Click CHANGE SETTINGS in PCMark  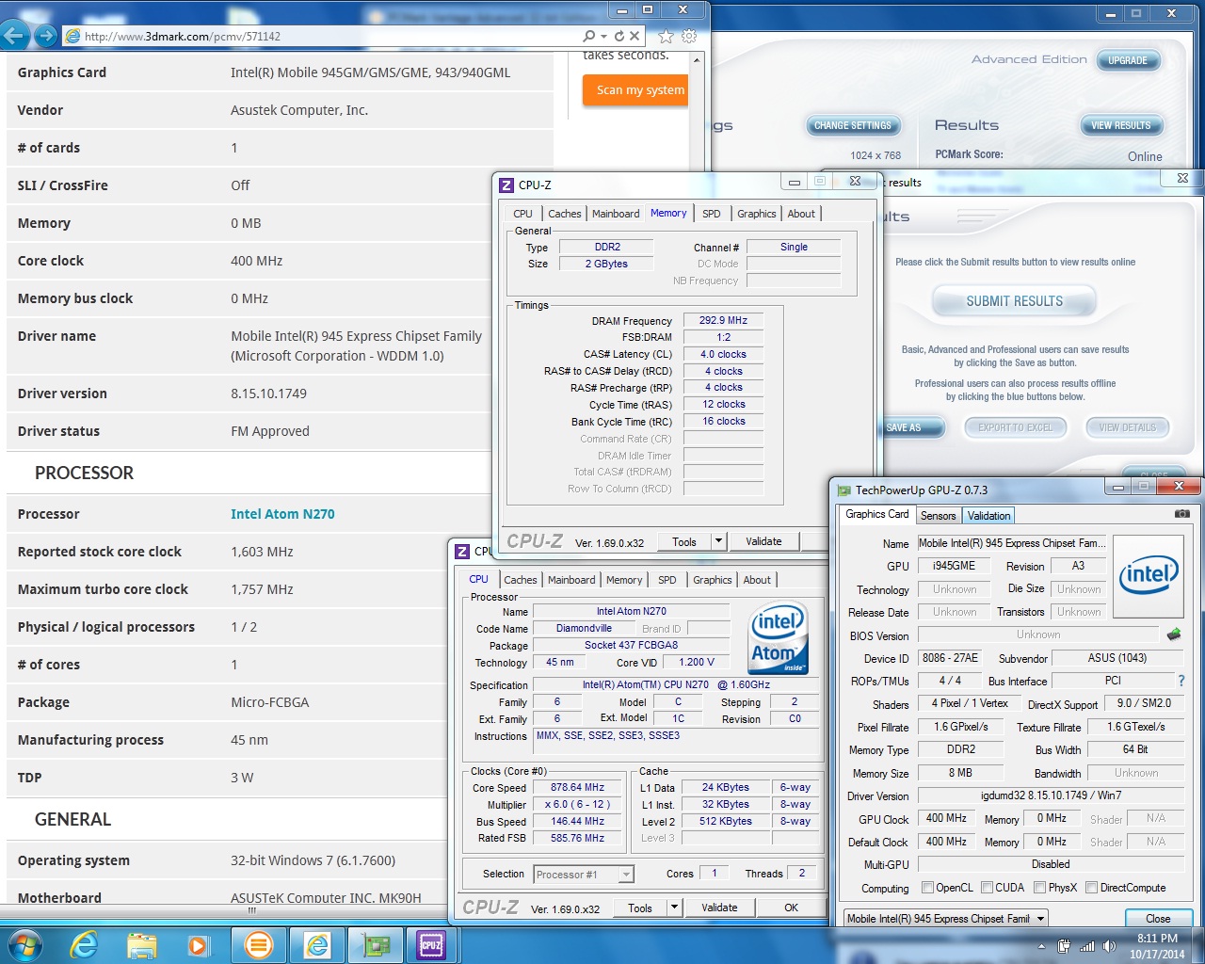852,125
